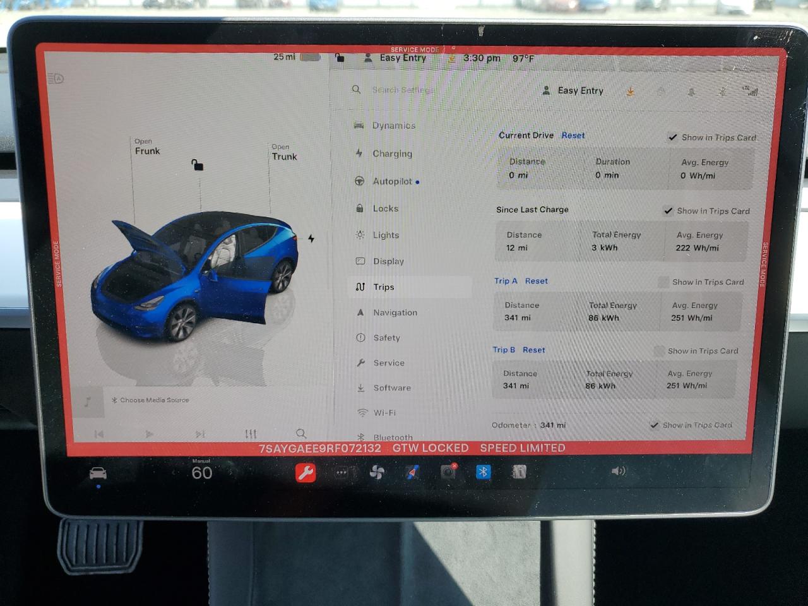Increase cabin temperature with right arrow
Viewport: 808px width, 606px height.
[x=231, y=472]
